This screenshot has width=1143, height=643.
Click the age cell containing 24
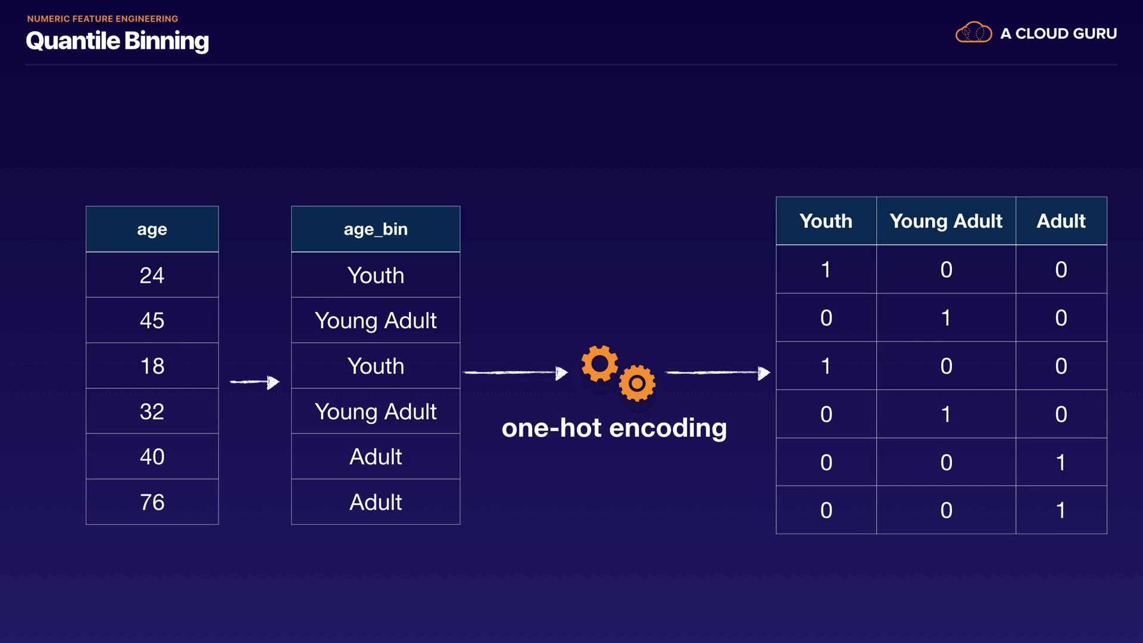tap(152, 275)
